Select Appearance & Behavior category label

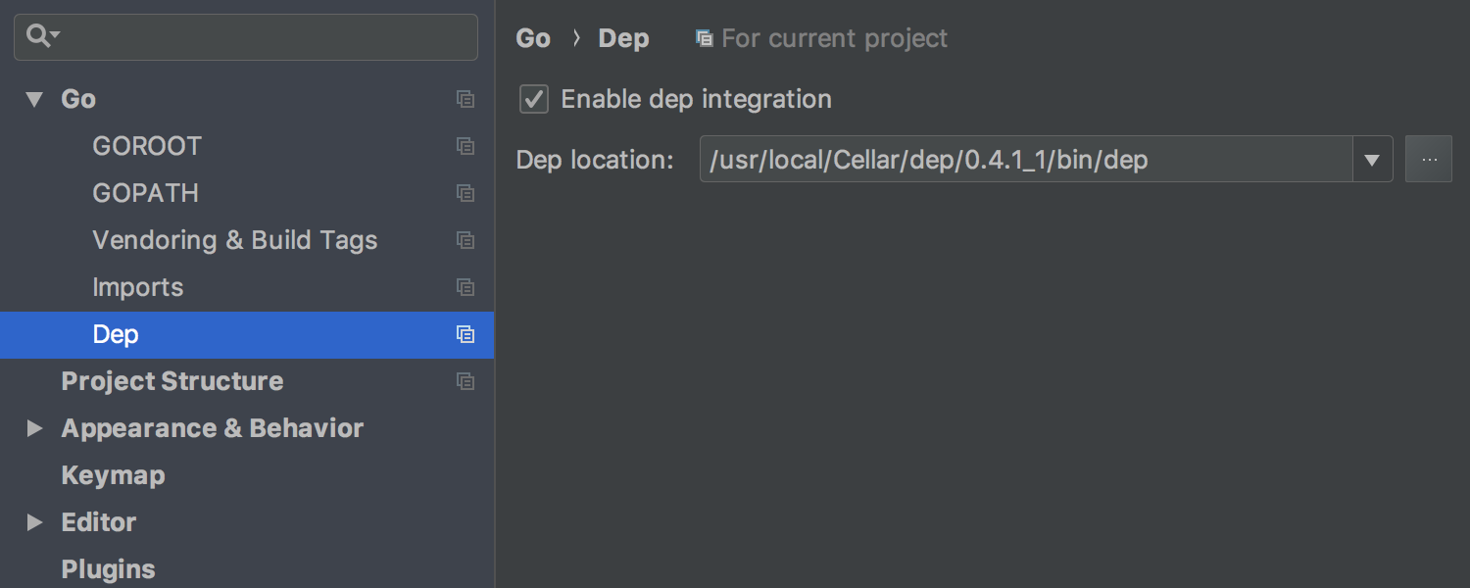tap(213, 428)
